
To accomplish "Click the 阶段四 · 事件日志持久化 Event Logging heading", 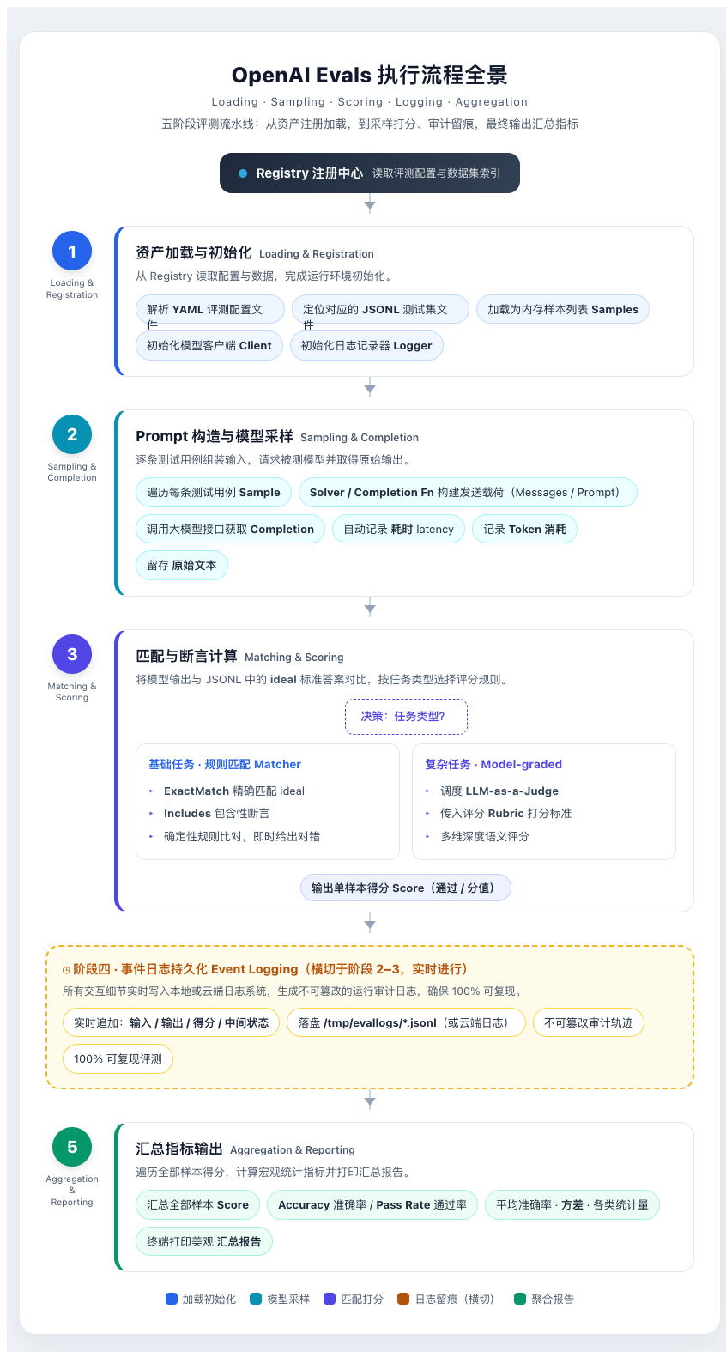I will (271, 969).
